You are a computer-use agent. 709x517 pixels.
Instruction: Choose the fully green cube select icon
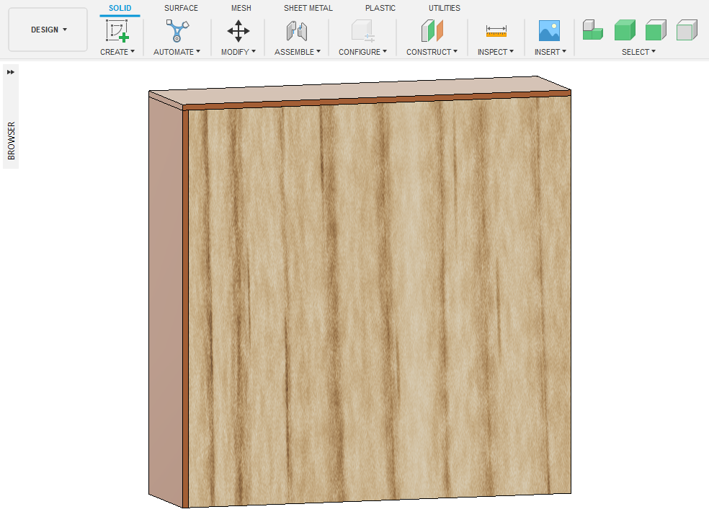(624, 31)
